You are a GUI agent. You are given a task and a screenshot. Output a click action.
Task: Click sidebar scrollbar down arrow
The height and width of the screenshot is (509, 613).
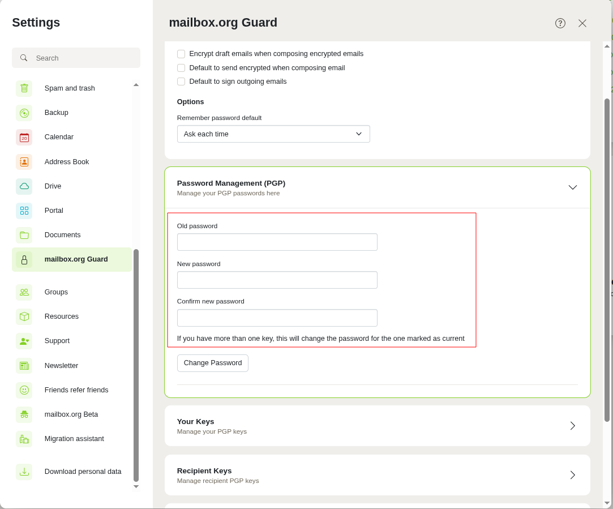136,487
